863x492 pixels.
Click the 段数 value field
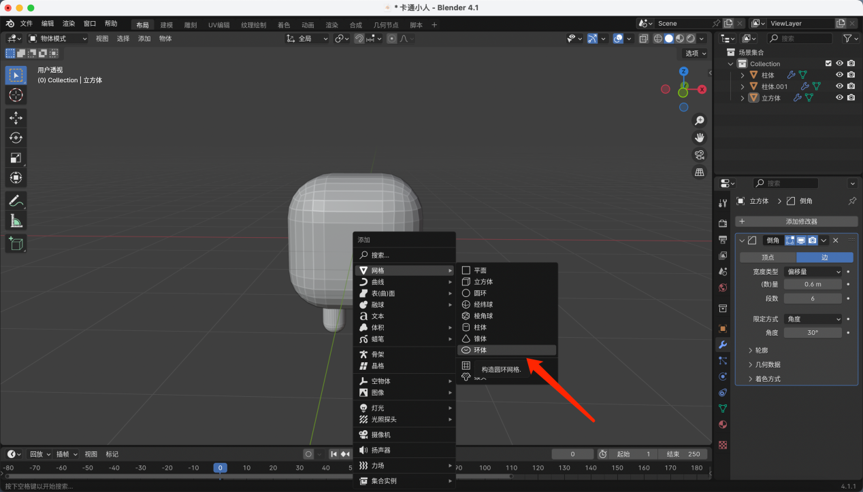(813, 298)
